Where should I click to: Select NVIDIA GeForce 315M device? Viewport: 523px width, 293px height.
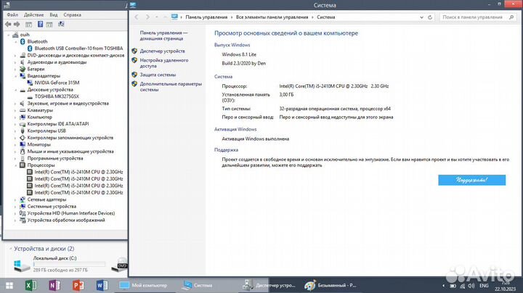pos(57,83)
